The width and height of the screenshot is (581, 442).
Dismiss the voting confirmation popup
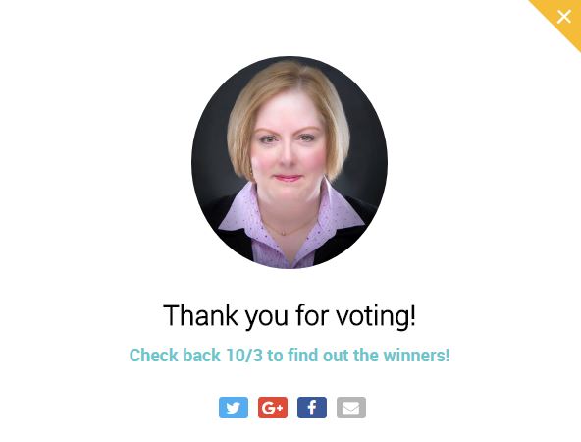564,17
